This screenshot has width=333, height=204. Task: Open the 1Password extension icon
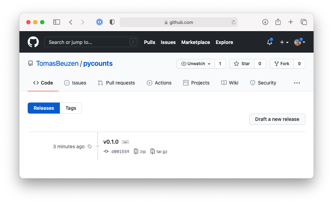click(99, 22)
